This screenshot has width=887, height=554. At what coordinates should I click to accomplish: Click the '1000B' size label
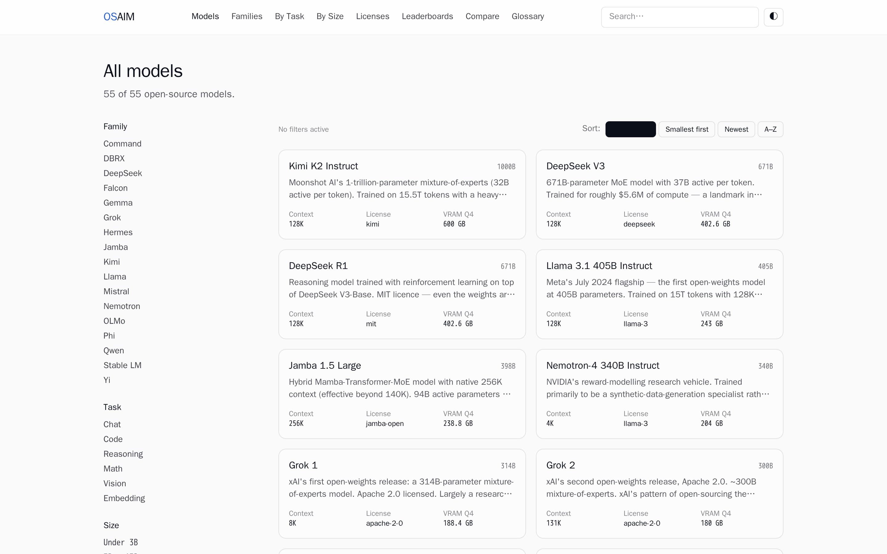click(506, 167)
